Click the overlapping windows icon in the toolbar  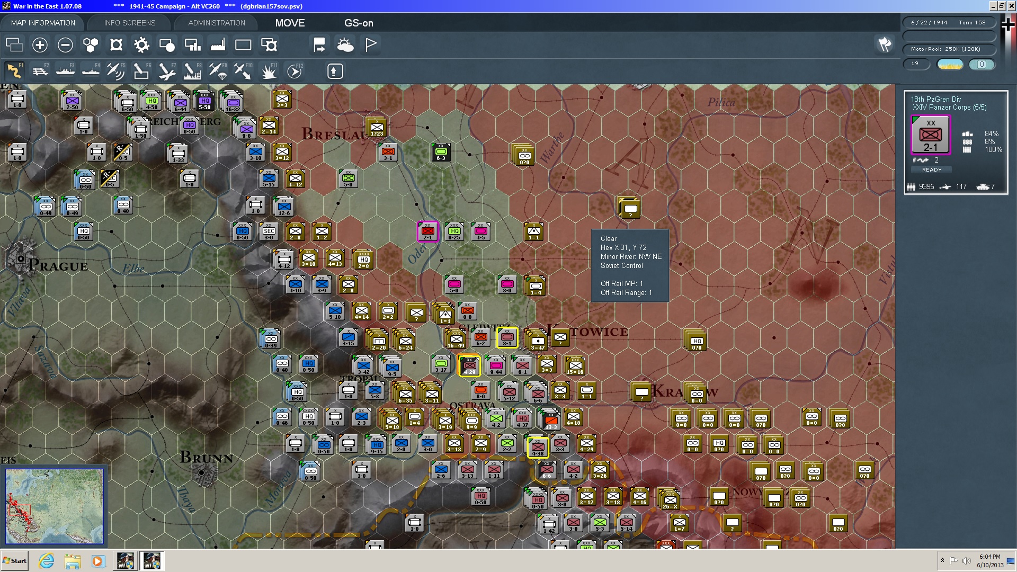14,45
